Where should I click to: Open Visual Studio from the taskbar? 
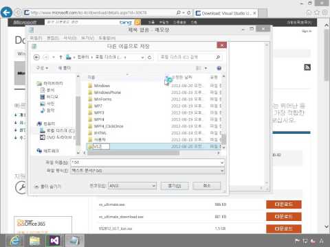pyautogui.click(x=54, y=241)
